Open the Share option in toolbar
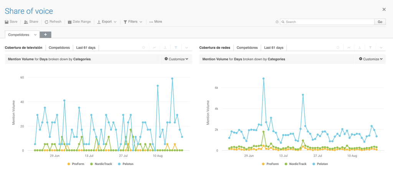Viewport: 393px width, 171px height. tap(31, 22)
